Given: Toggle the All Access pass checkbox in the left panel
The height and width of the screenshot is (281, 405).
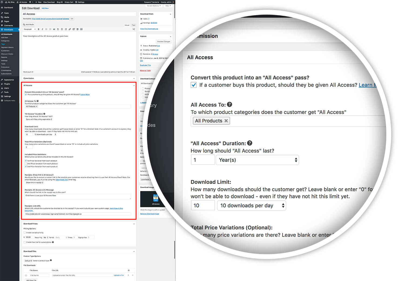Looking at the screenshot, I should [x=26, y=95].
